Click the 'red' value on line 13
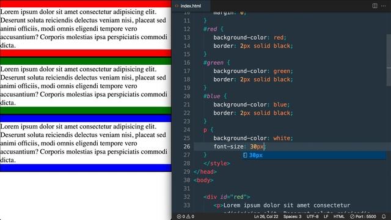The height and width of the screenshot is (220, 391). (x=279, y=37)
